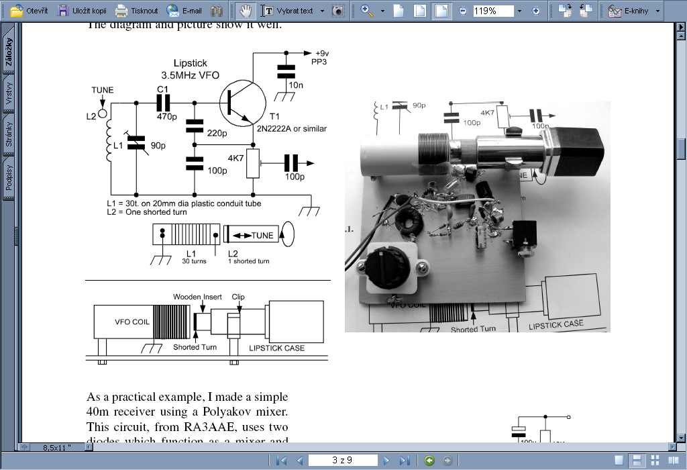This screenshot has width=687, height=470.
Task: Click the zoom in plus button
Action: tap(535, 11)
